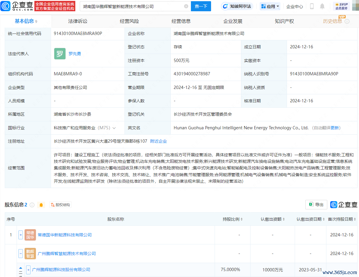Image resolution: width=359 pixels, height=277 pixels.
Task: Subscribe via the bell beside 股东信息
Action: (x=41, y=205)
